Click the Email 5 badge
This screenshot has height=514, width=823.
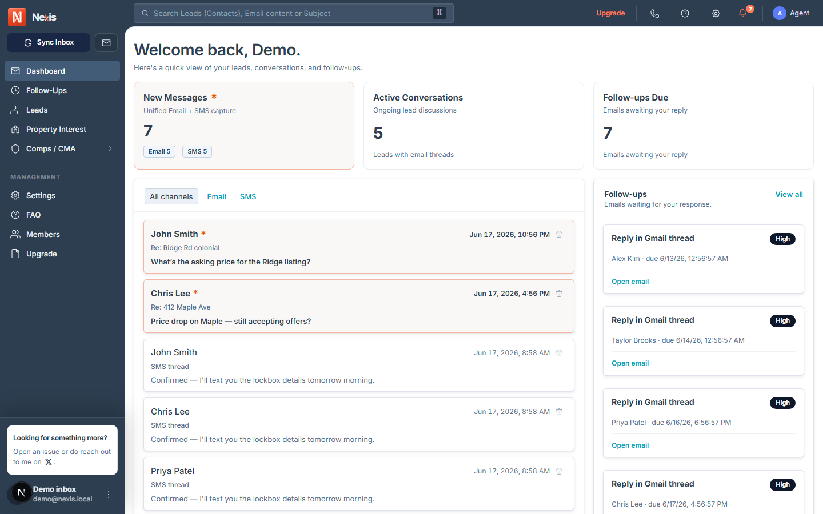point(159,151)
